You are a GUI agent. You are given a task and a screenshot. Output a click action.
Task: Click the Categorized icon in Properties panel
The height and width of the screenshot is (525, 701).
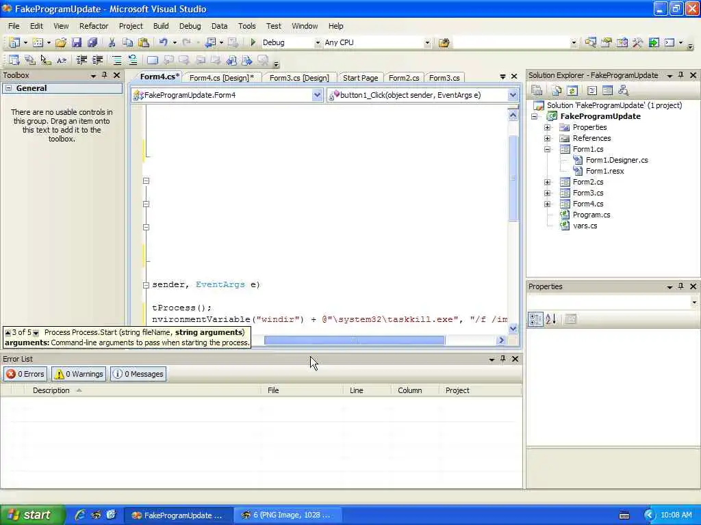[535, 319]
